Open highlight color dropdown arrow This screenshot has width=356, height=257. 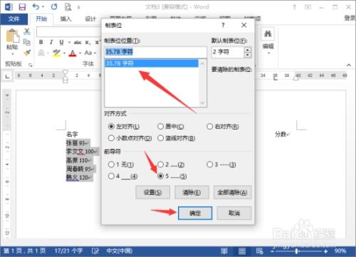[x=64, y=53]
